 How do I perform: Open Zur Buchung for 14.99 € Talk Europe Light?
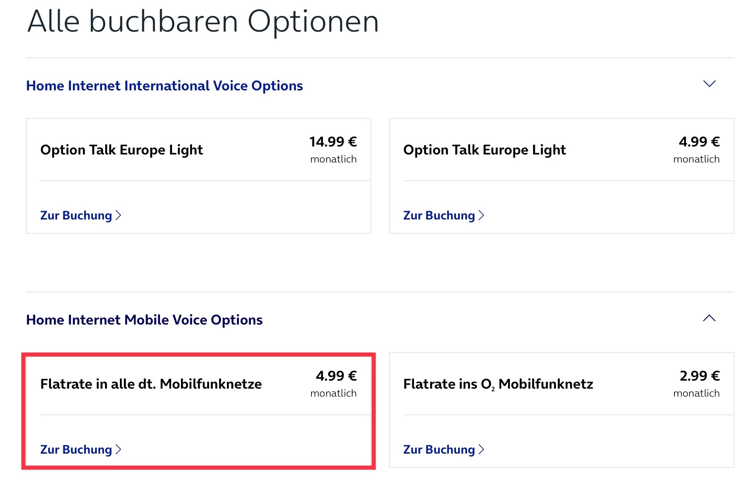(76, 215)
